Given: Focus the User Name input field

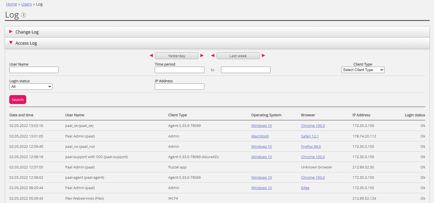Looking at the screenshot, I should pyautogui.click(x=34, y=70).
